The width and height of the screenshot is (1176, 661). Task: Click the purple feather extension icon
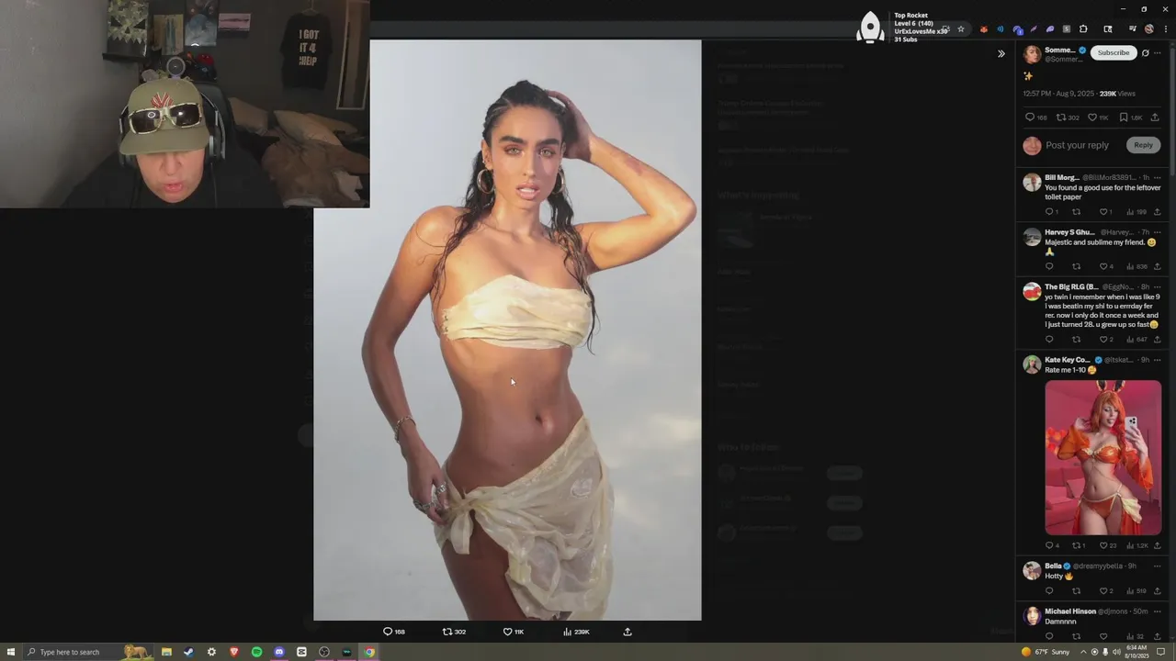point(1034,29)
